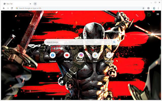Close the New Tab tab
Screen dimensions: 162x101
click(30, 4)
